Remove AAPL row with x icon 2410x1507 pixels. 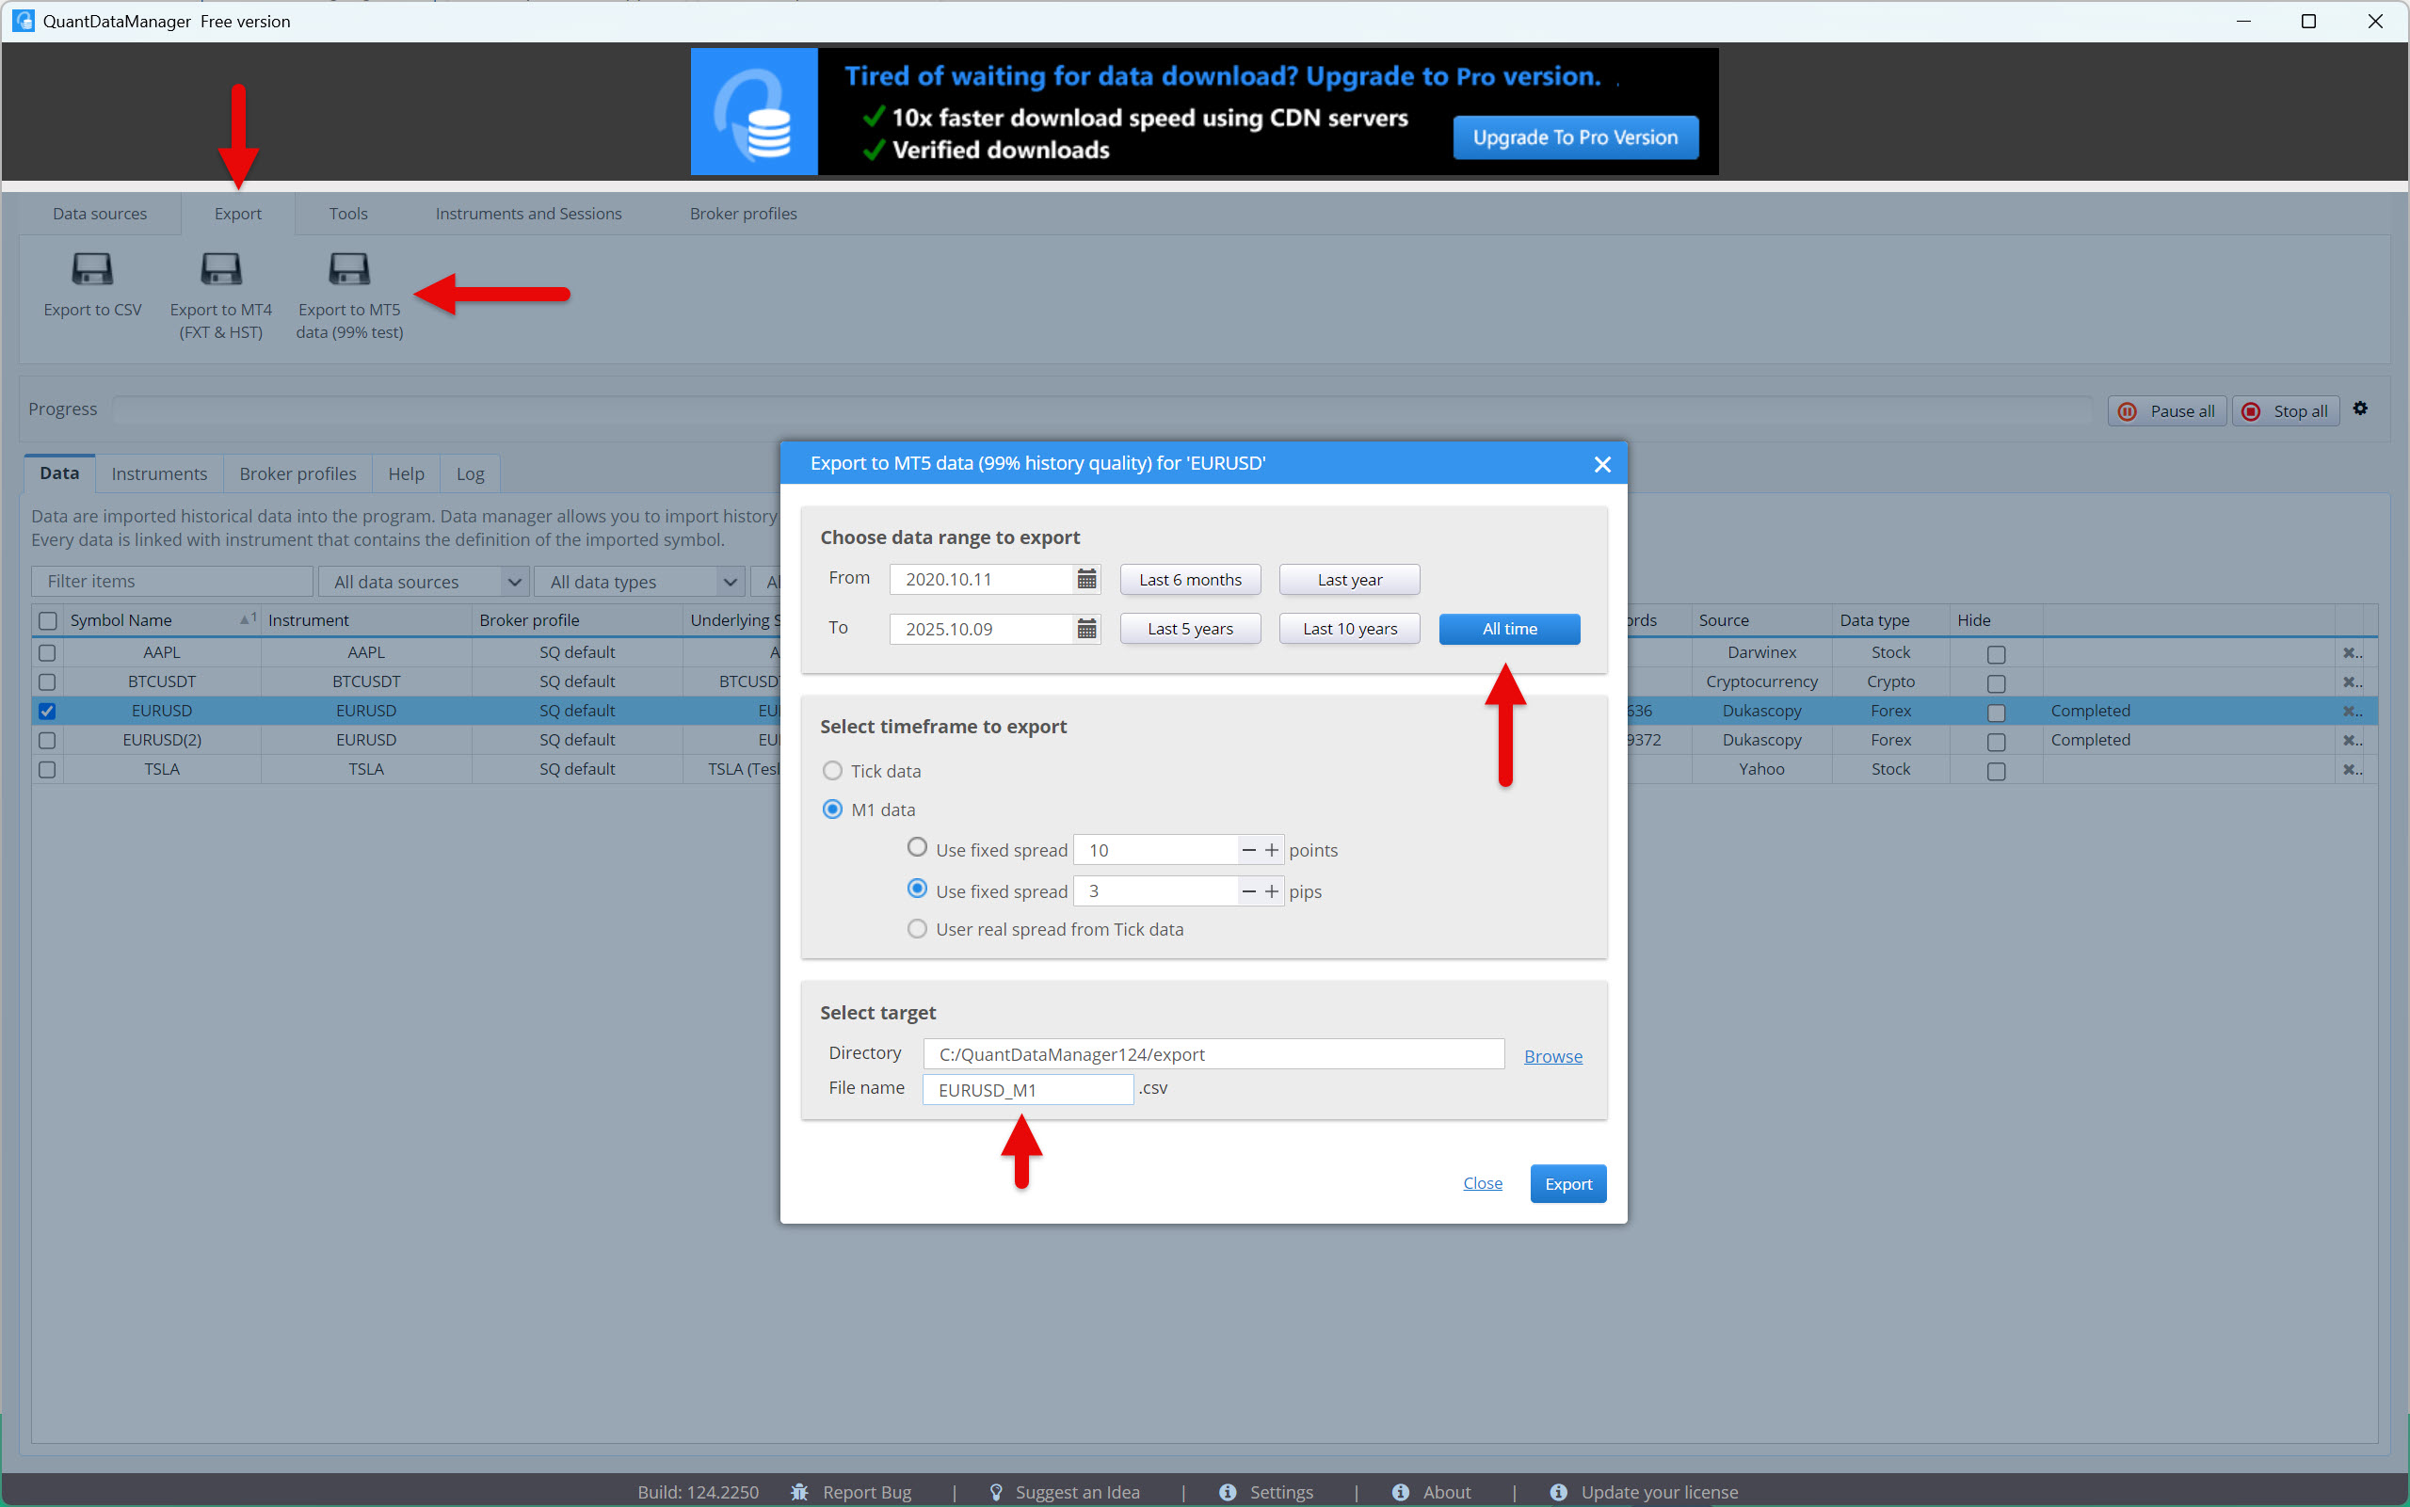coord(2350,653)
